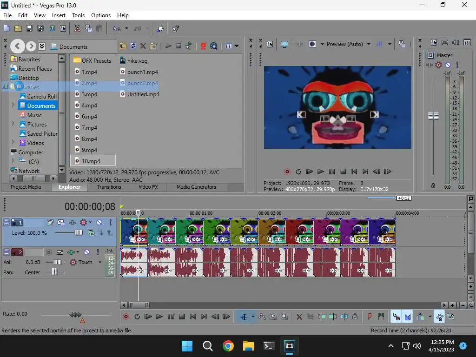This screenshot has height=357, width=476.
Task: Open Master bus FX gear icon
Action: point(438,65)
